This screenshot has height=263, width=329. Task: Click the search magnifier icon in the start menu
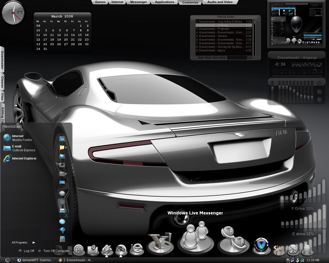[x=62, y=230]
